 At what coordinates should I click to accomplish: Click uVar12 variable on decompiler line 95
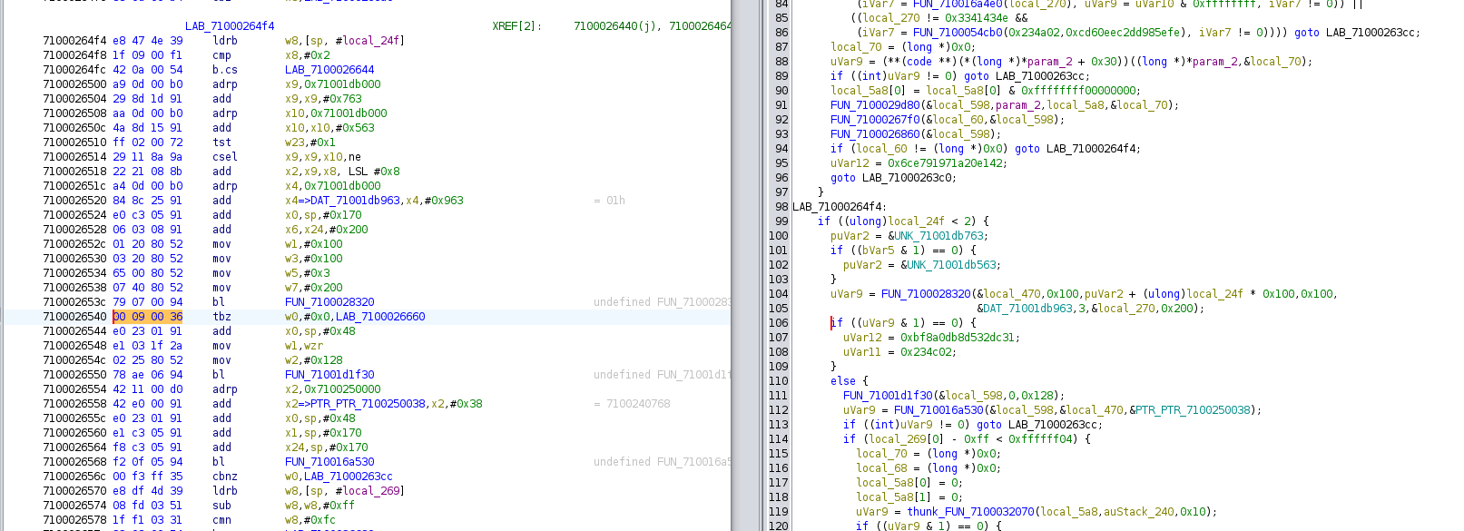850,163
